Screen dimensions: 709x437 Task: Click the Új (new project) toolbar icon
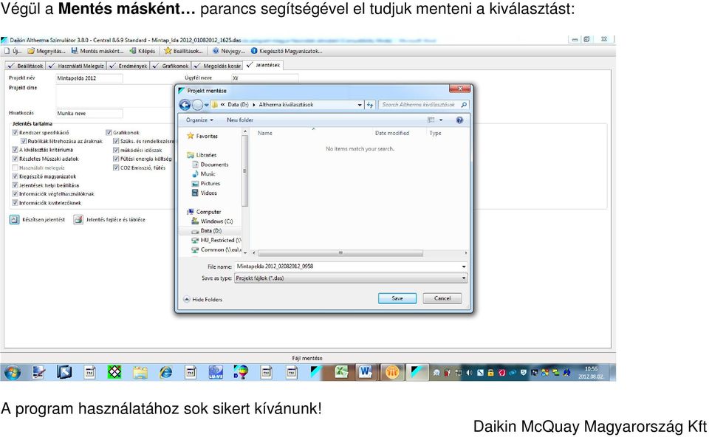(7, 51)
